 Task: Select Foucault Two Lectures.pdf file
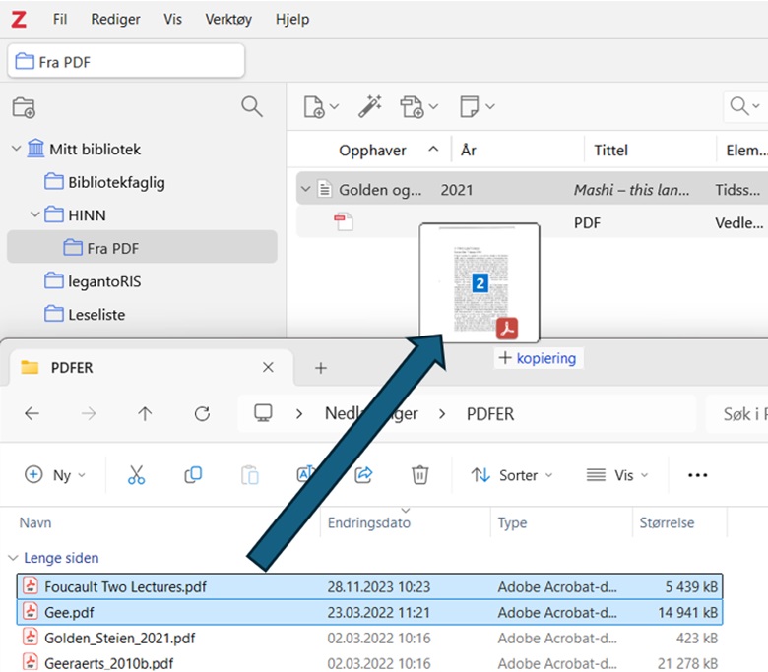coord(370,586)
